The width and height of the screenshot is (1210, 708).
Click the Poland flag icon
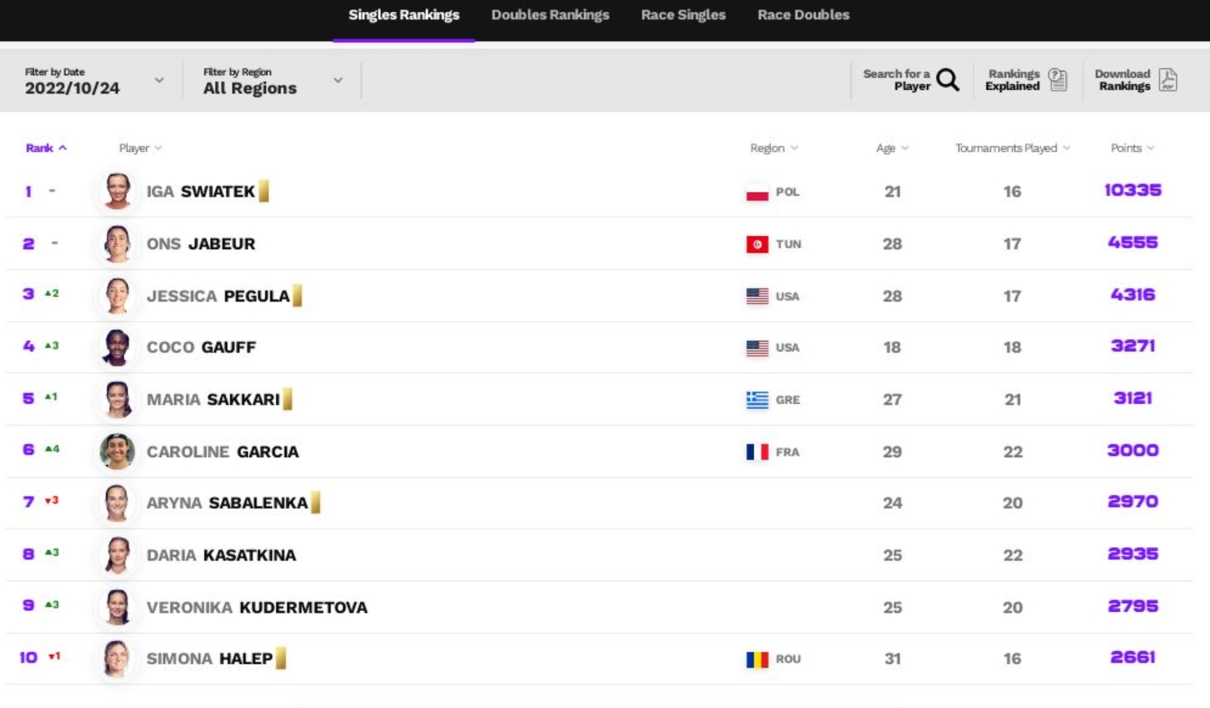coord(757,192)
